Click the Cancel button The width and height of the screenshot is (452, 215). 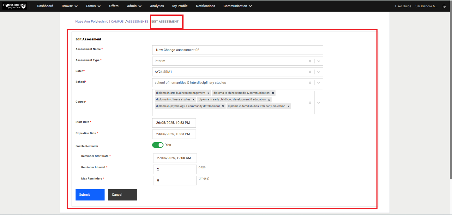coord(123,195)
